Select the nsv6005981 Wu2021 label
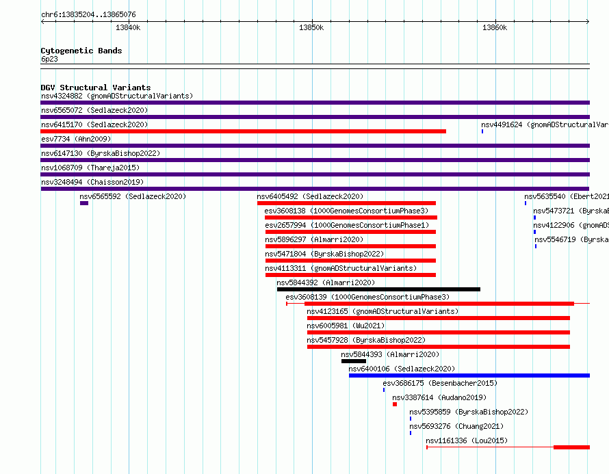The height and width of the screenshot is (474, 609). pyautogui.click(x=346, y=326)
